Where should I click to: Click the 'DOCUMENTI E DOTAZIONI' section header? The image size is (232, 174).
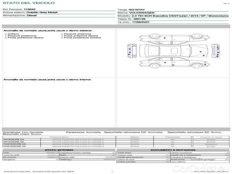tap(173, 150)
